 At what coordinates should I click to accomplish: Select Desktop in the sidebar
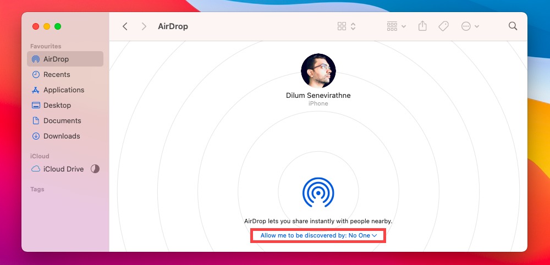point(57,105)
